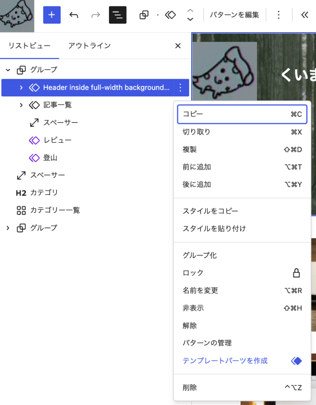Toggle the document overview list view button
The image size is (316, 405).
click(118, 15)
